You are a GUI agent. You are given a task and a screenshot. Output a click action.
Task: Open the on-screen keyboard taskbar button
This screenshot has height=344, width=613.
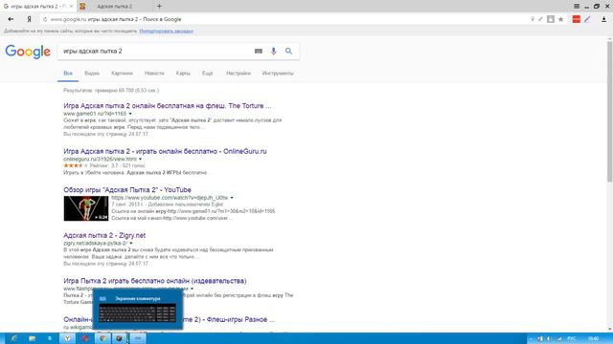tap(138, 338)
